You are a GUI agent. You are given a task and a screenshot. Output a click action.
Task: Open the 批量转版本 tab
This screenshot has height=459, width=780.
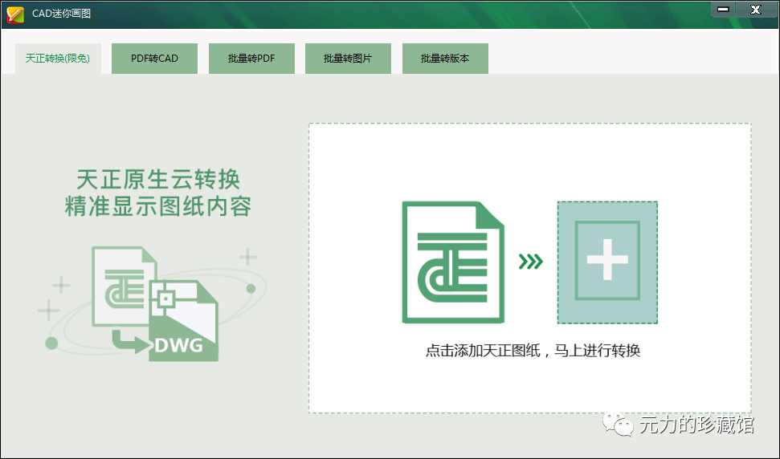tap(445, 59)
